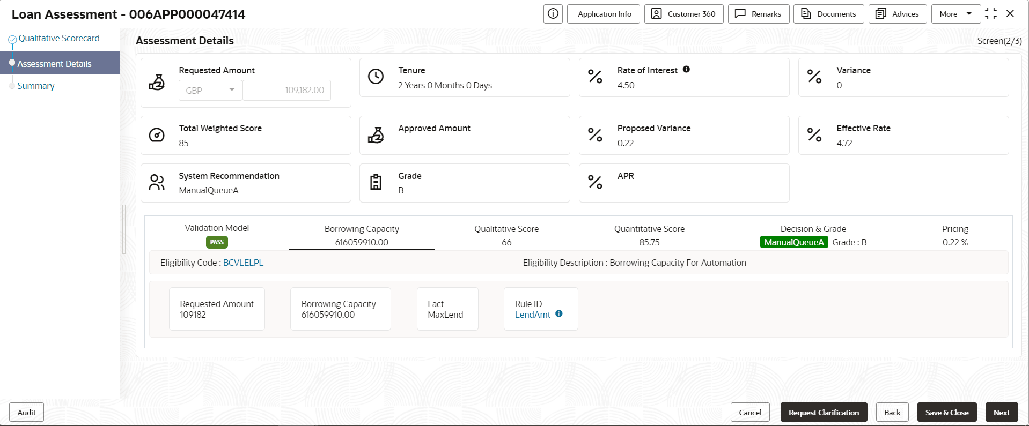Select the Decision & Grade tab
The height and width of the screenshot is (426, 1029).
pos(813,235)
